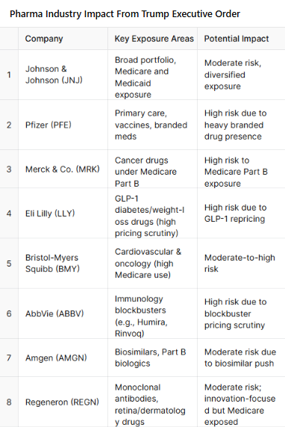Click the Key Exposure Areas column header
The image size is (285, 427).
click(152, 38)
